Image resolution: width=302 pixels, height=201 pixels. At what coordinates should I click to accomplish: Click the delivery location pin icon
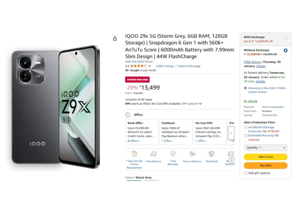(x=245, y=88)
